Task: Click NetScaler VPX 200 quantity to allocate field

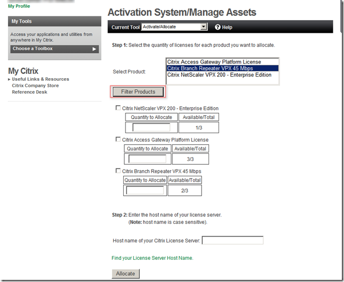Action: click(151, 127)
